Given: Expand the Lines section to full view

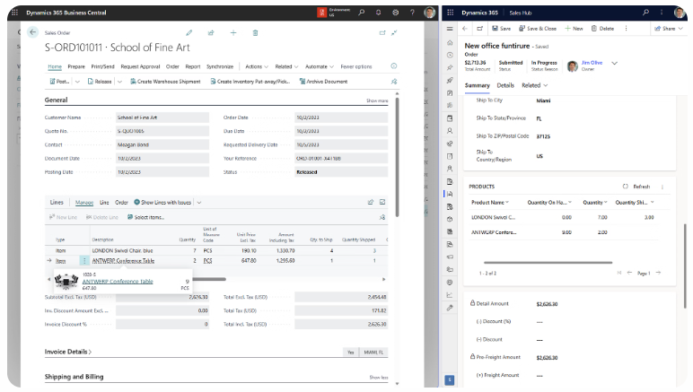Looking at the screenshot, I should click(382, 202).
